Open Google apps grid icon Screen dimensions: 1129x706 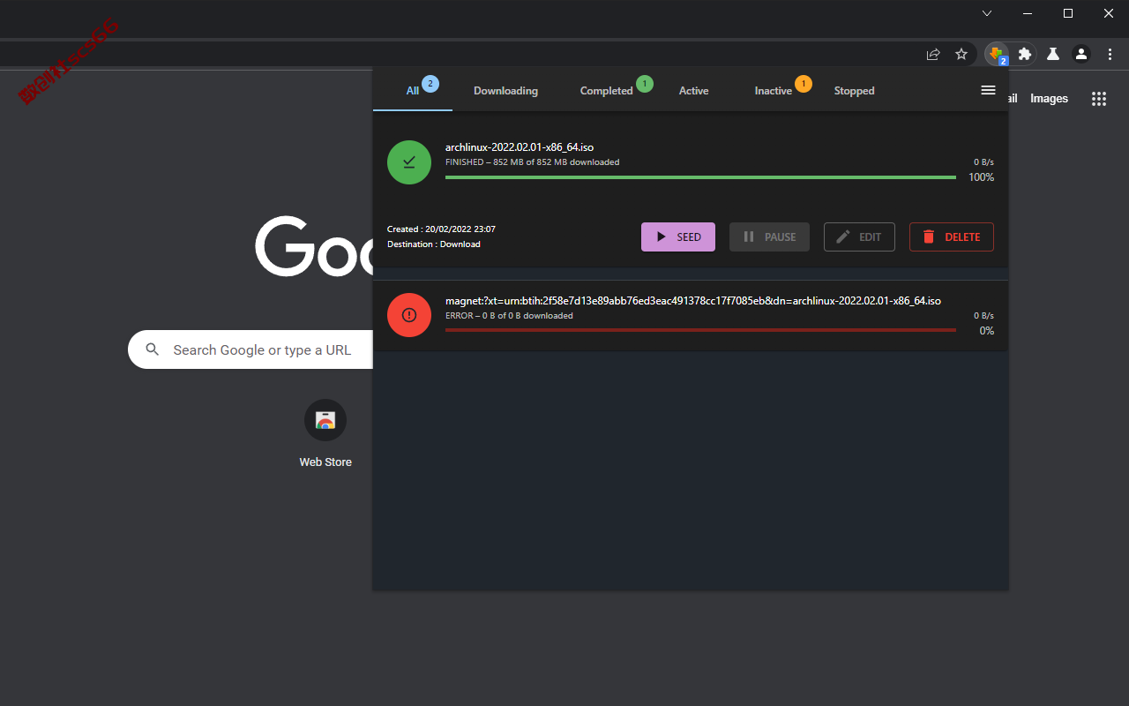click(x=1099, y=99)
